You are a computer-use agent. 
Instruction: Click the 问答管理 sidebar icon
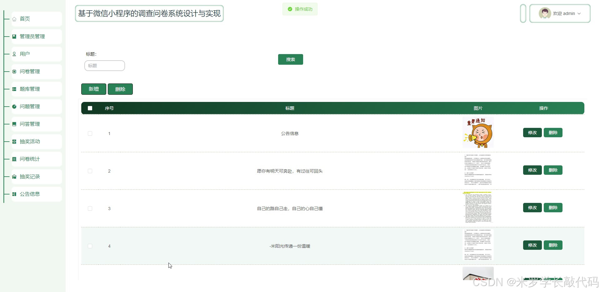14,124
